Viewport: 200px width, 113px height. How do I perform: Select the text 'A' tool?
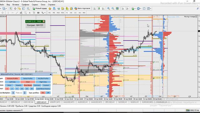pyautogui.click(x=30, y=13)
